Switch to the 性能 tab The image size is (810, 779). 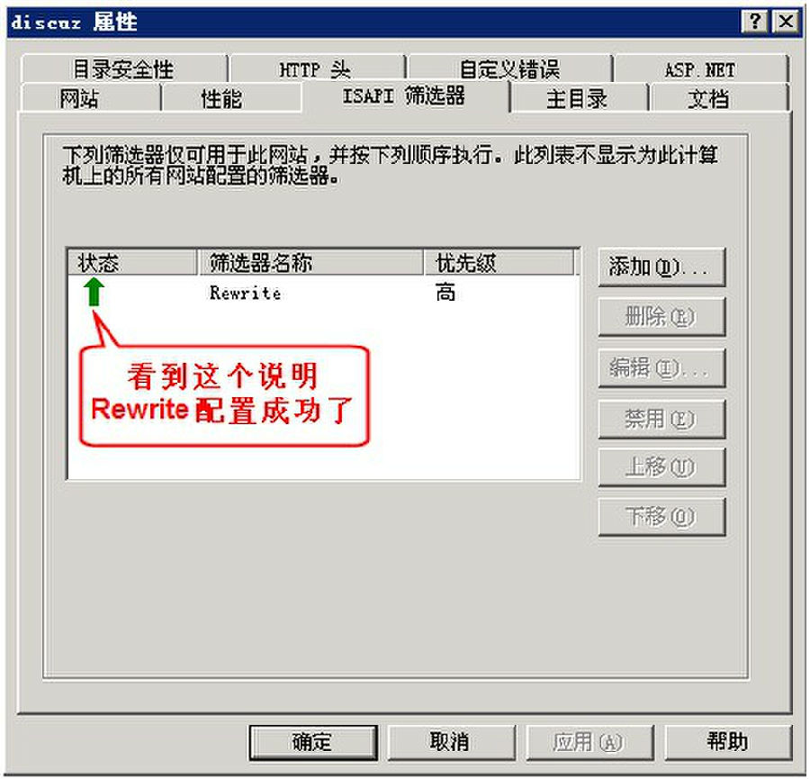[x=231, y=97]
